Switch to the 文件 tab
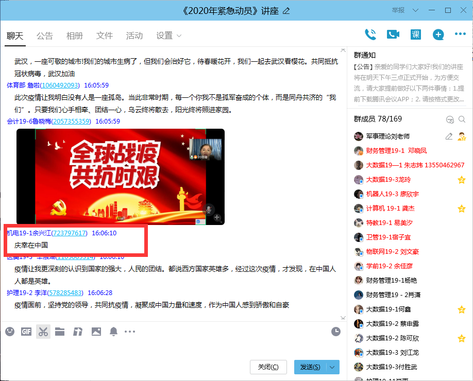Screen dimensions: 473x381 105,36
